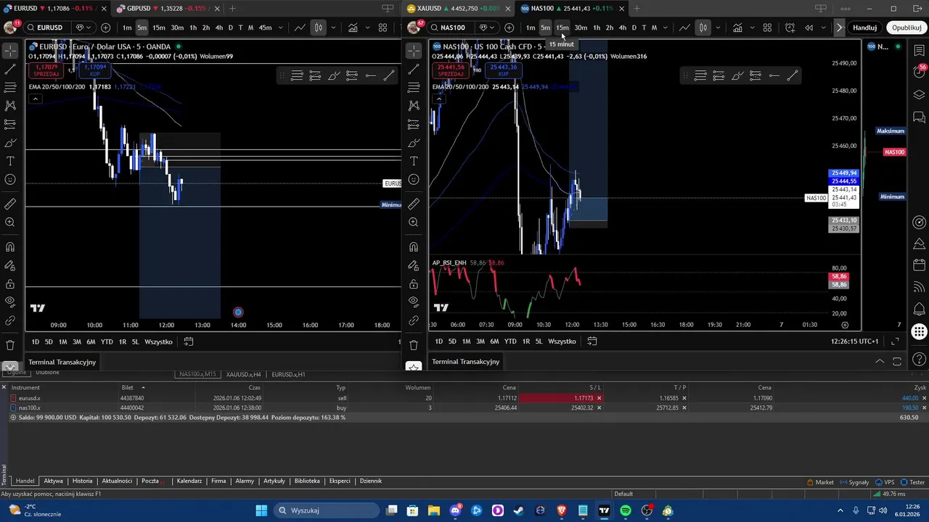Select the trend line tool in EURUSD chart

click(10, 69)
